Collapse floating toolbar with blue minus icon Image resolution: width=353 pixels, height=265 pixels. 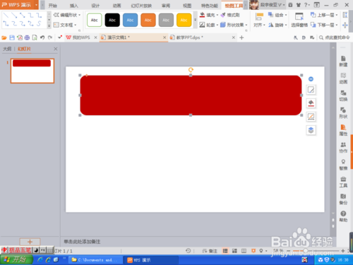pos(311,79)
